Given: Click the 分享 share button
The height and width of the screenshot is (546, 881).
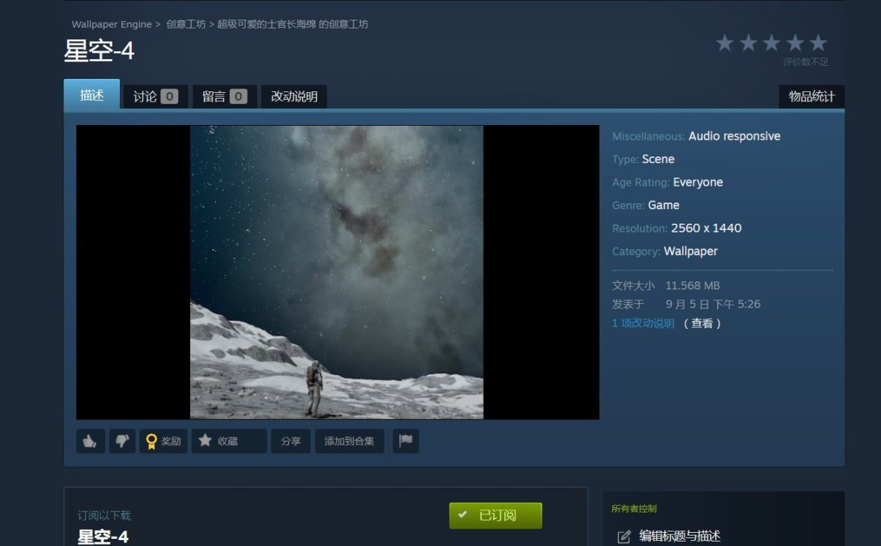Looking at the screenshot, I should point(291,441).
